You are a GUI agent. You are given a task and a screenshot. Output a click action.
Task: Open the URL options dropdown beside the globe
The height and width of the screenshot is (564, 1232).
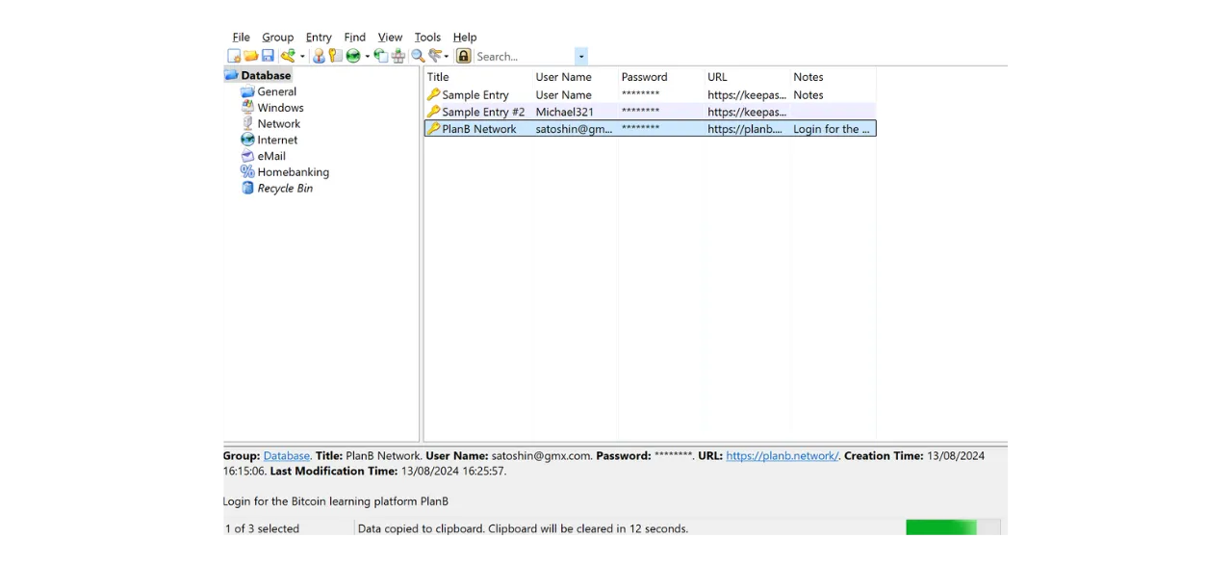[367, 55]
